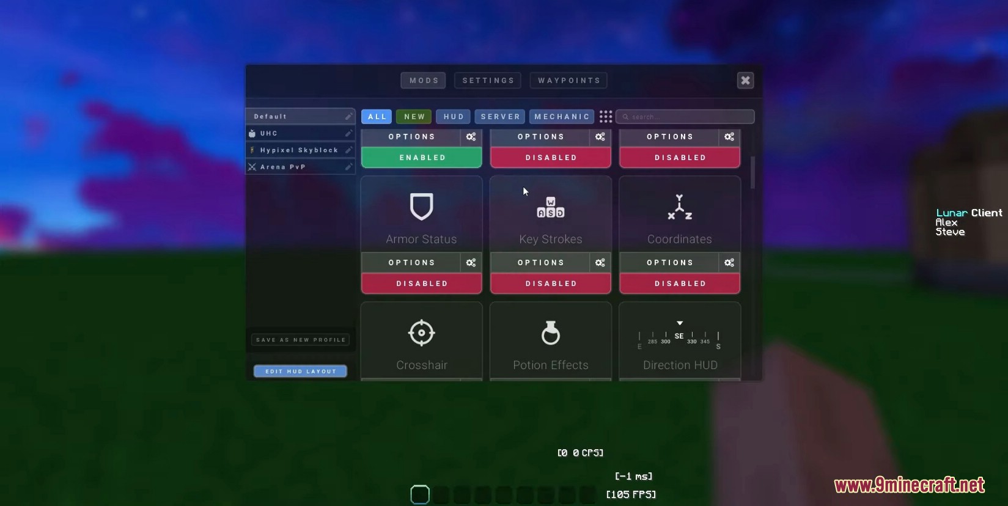Click the Hypixel Skyblock profile icon
Viewport: 1008px width, 506px height.
[x=252, y=150]
